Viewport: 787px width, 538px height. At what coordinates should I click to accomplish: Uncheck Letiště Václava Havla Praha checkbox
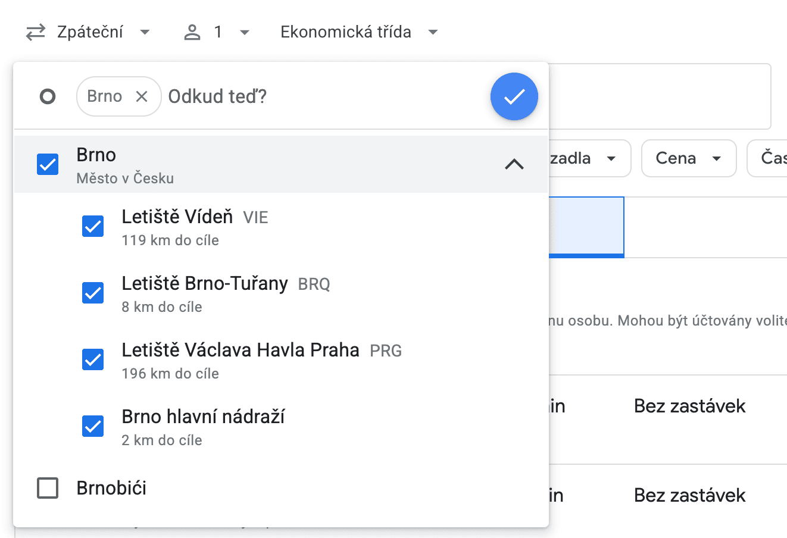(93, 359)
